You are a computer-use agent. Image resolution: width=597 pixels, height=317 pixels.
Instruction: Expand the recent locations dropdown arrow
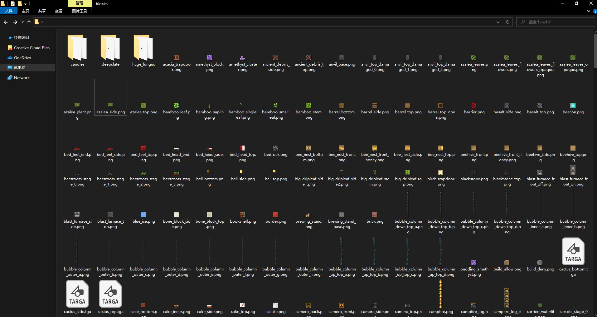pos(22,22)
